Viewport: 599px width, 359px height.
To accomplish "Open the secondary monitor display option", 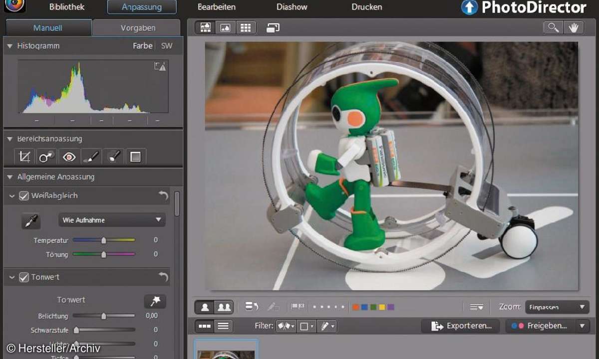I will tap(273, 28).
